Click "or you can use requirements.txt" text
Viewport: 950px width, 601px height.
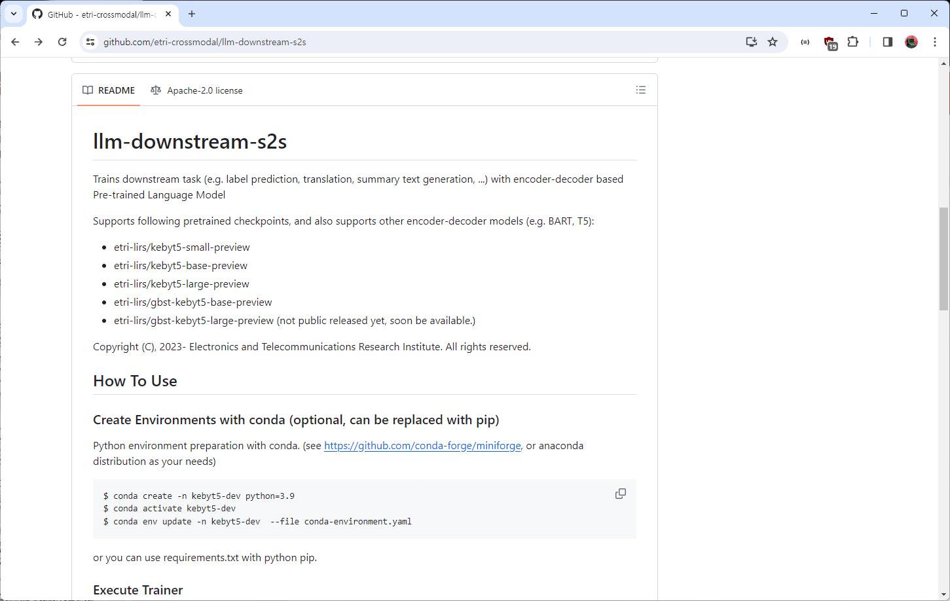(205, 558)
